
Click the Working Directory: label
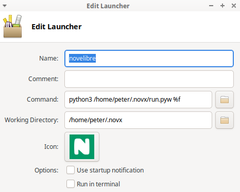pos(31,120)
